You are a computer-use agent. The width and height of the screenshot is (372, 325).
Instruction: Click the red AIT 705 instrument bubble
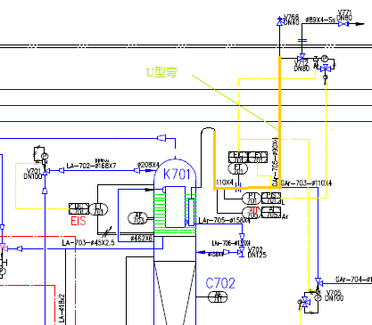pyautogui.click(x=252, y=213)
